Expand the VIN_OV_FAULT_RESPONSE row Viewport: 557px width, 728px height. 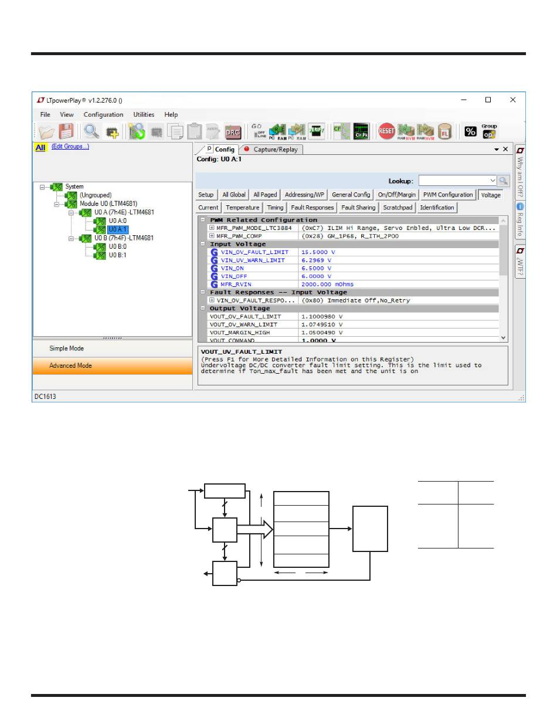click(212, 300)
